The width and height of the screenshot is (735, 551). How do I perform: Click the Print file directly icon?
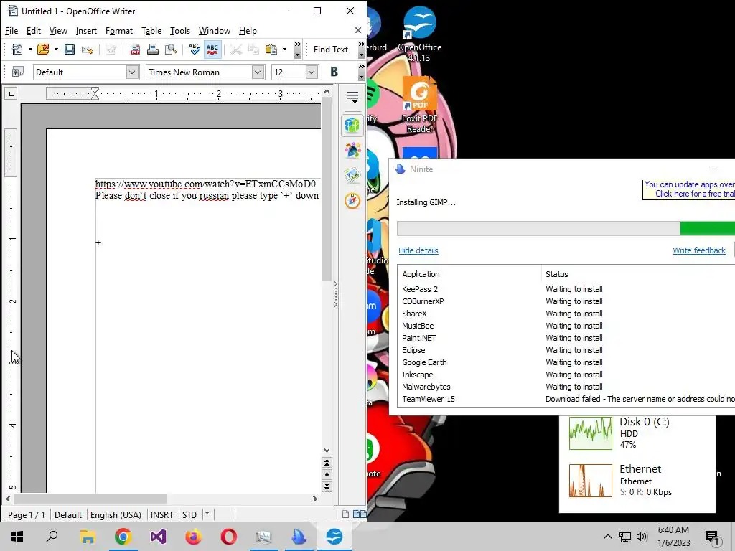(x=153, y=50)
